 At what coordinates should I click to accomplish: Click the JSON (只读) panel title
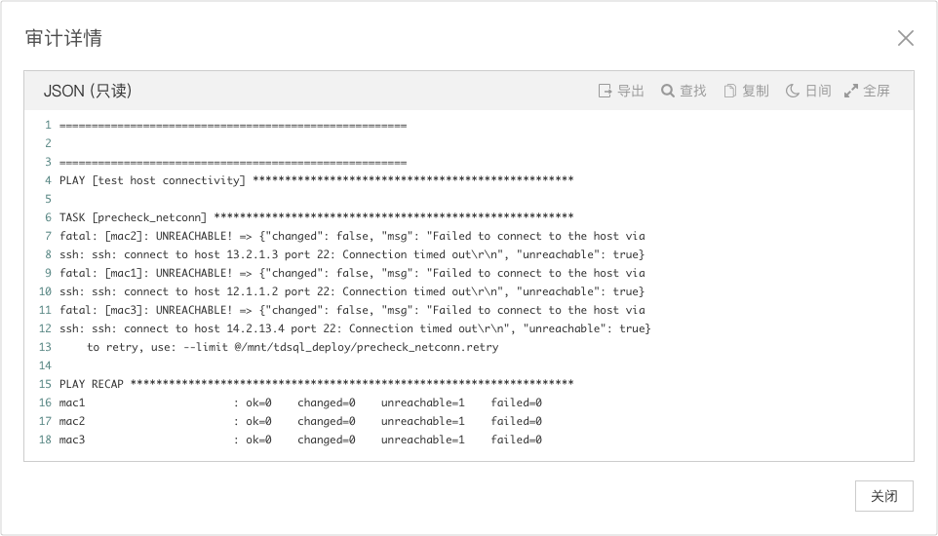(x=88, y=91)
